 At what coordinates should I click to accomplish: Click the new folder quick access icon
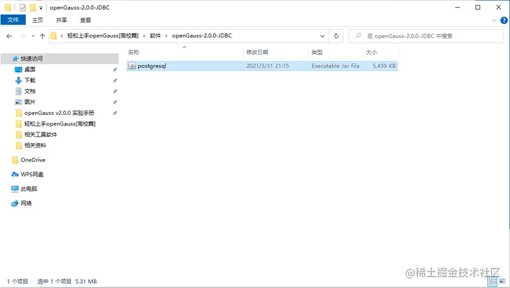coord(32,7)
